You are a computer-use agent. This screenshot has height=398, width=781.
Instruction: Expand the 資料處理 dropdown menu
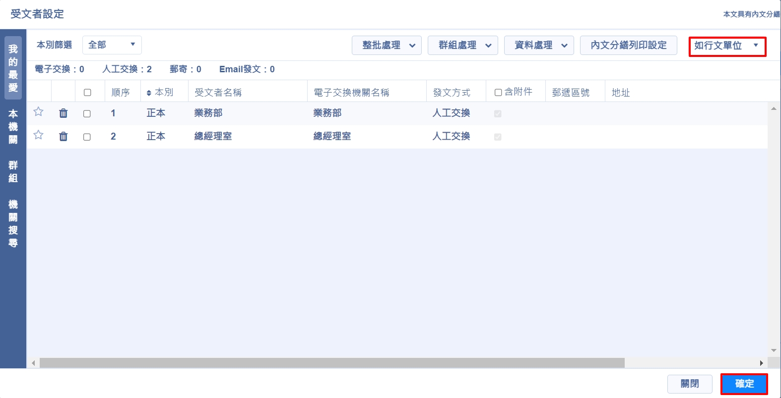539,46
